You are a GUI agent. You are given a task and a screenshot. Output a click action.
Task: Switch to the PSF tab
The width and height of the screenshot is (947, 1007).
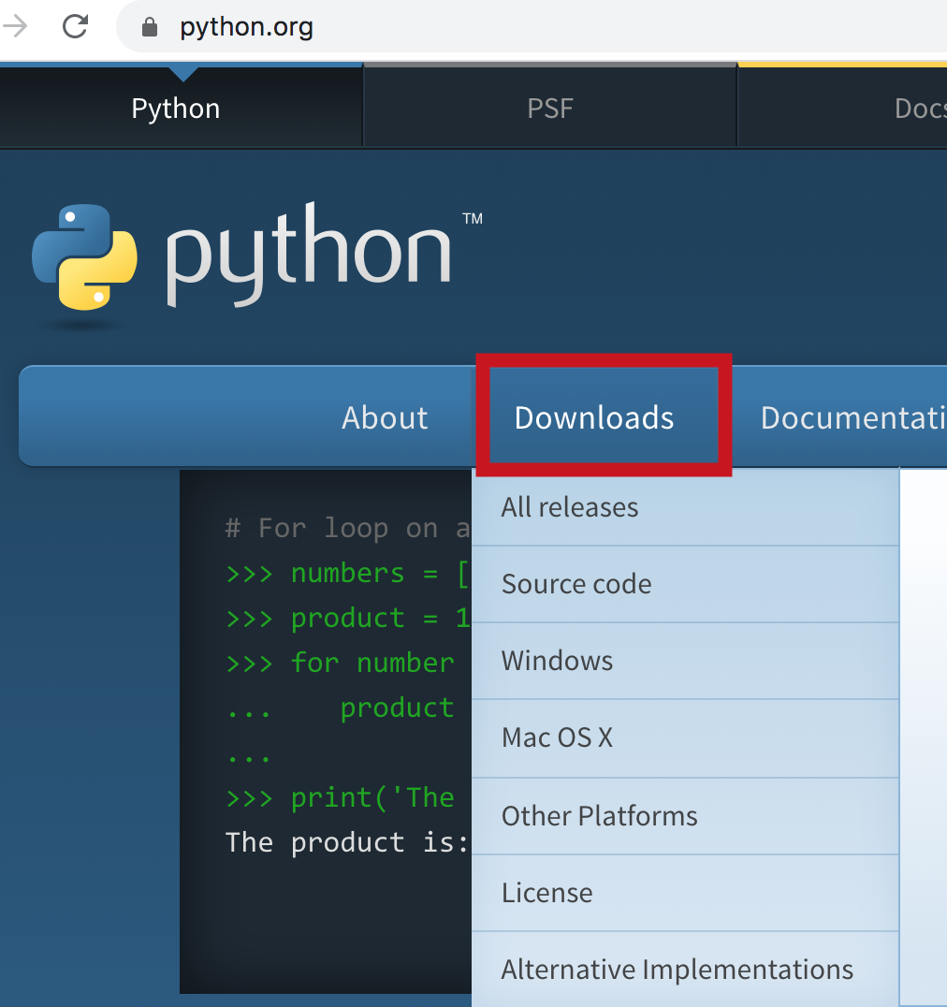coord(550,108)
